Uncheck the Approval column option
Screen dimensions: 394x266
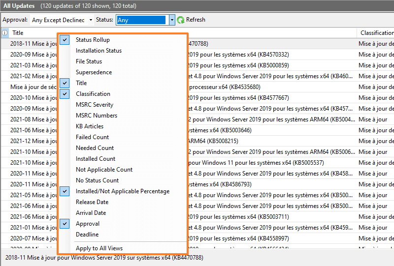(x=87, y=224)
